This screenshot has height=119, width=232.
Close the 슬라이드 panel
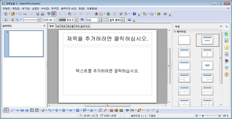[x=44, y=26]
